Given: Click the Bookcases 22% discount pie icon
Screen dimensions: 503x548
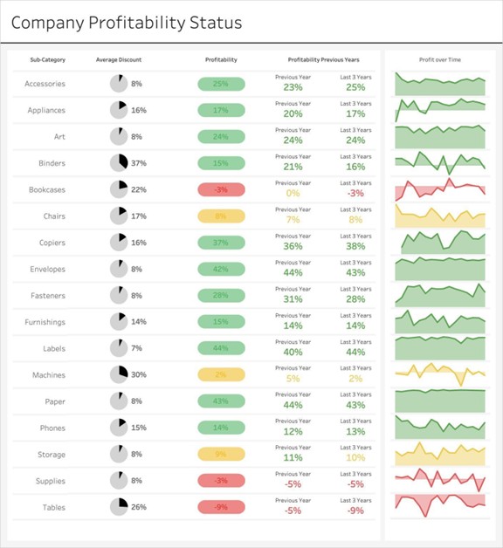Looking at the screenshot, I should click(119, 189).
